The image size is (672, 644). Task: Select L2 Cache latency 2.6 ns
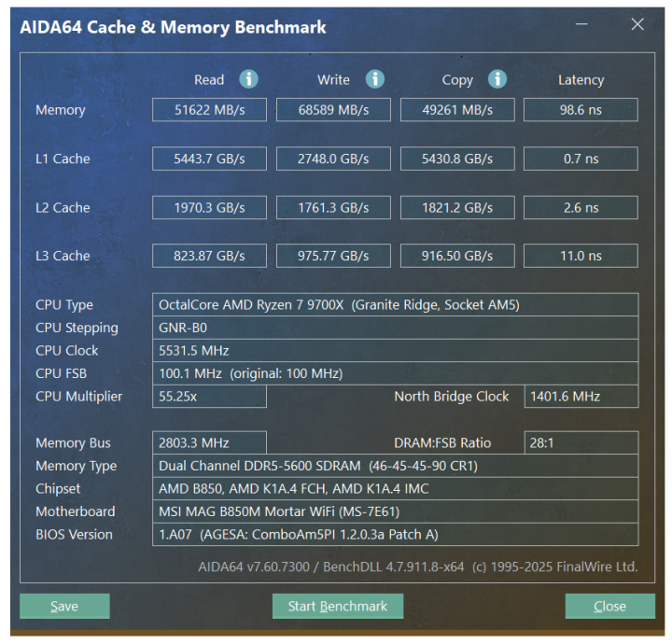coord(581,208)
